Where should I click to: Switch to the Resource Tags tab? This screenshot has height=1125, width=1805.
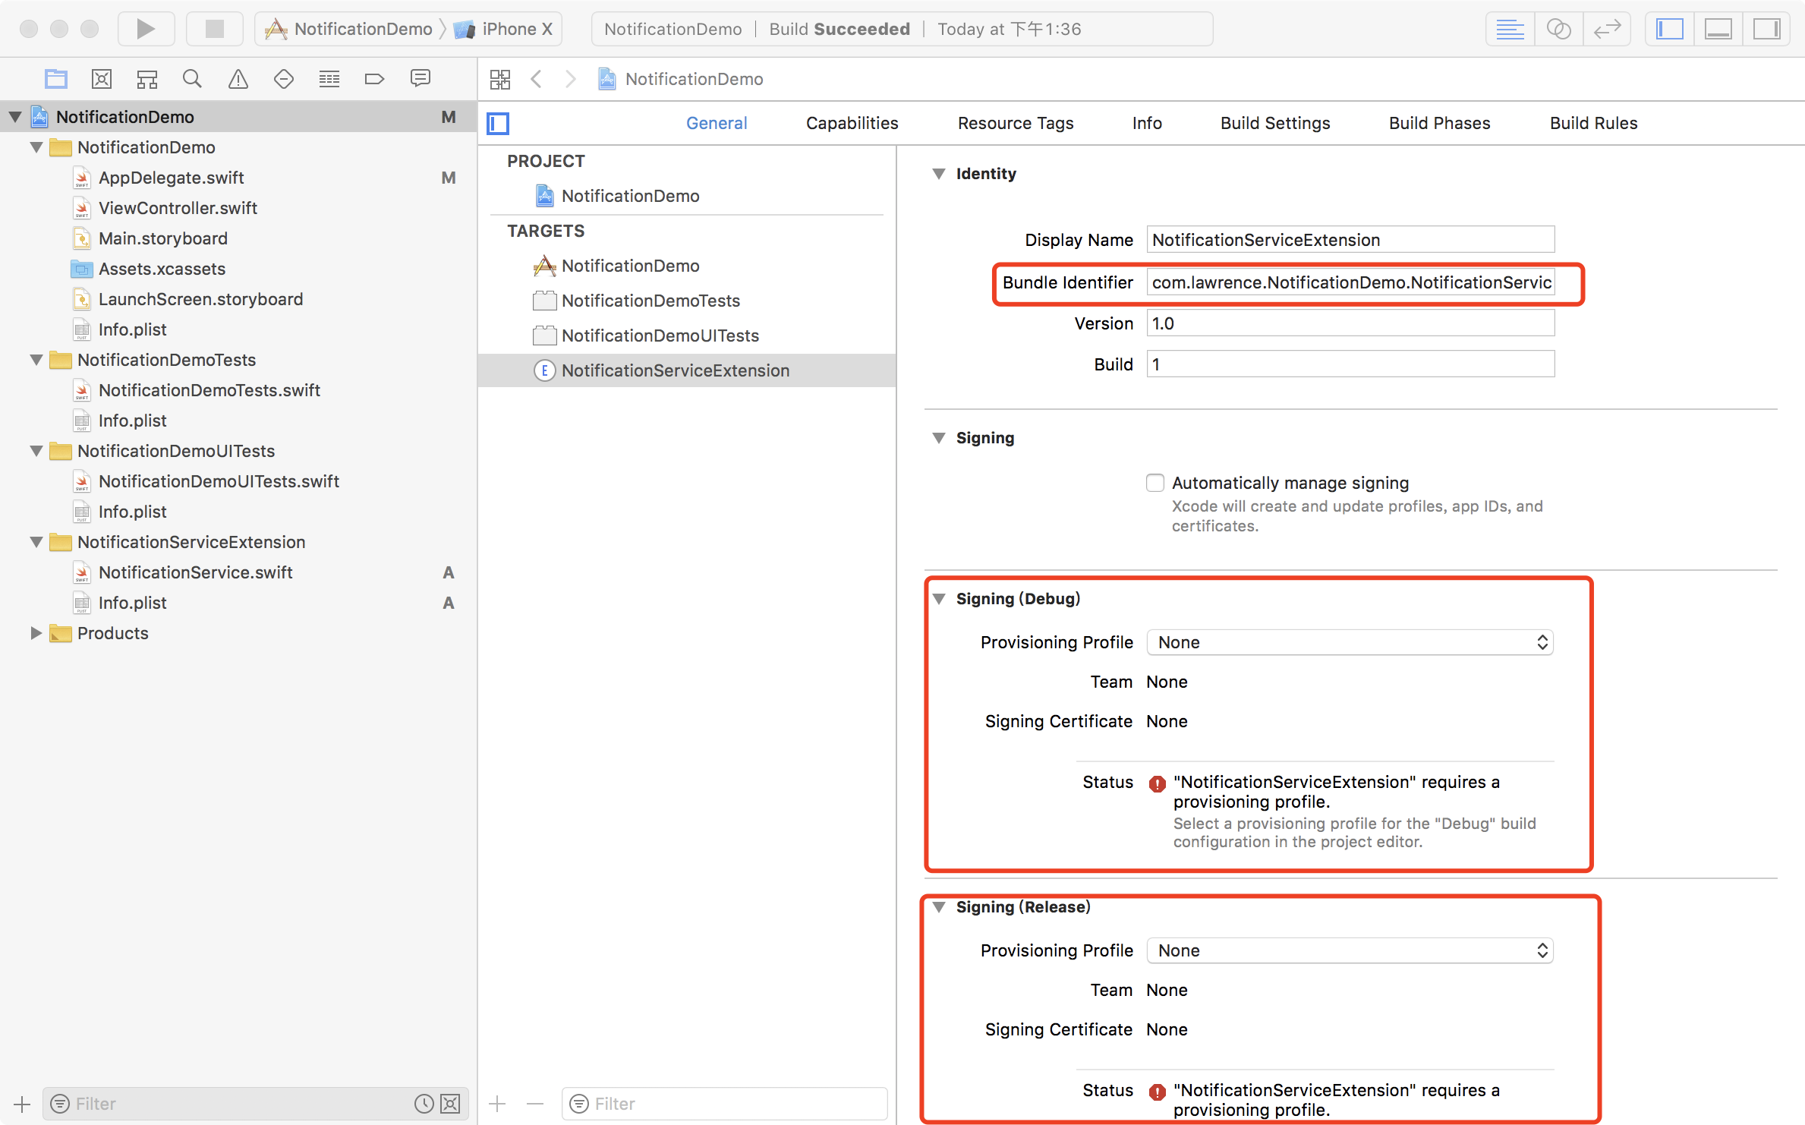pyautogui.click(x=1016, y=123)
